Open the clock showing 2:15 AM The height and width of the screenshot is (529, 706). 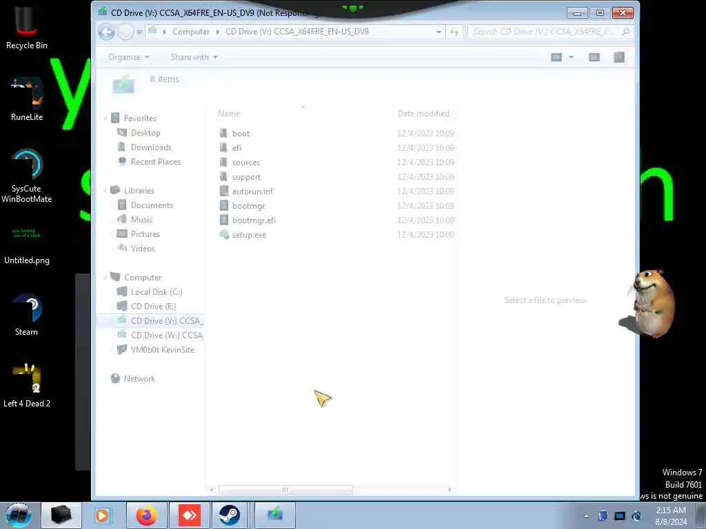(671, 516)
